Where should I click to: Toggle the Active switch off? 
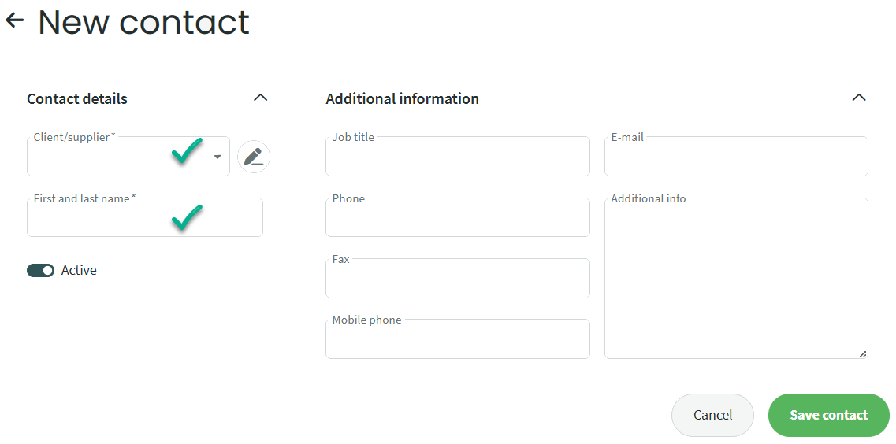pyautogui.click(x=40, y=270)
